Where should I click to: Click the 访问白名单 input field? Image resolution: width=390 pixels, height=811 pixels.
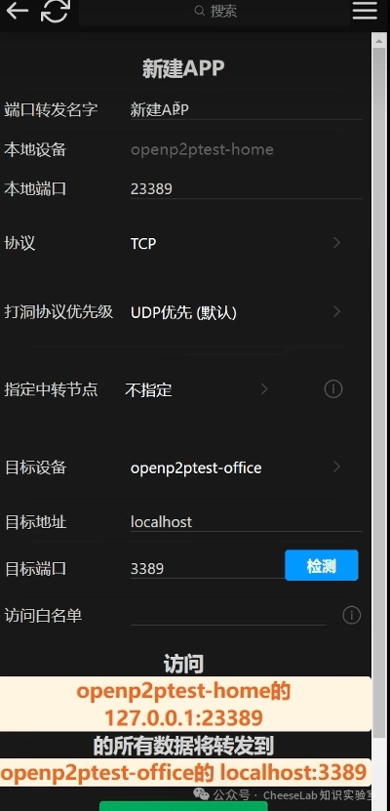tap(228, 616)
